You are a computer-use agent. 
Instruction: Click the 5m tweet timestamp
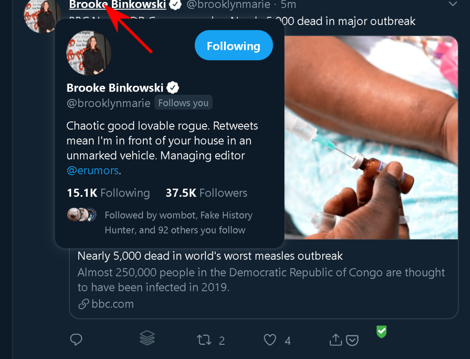[288, 4]
